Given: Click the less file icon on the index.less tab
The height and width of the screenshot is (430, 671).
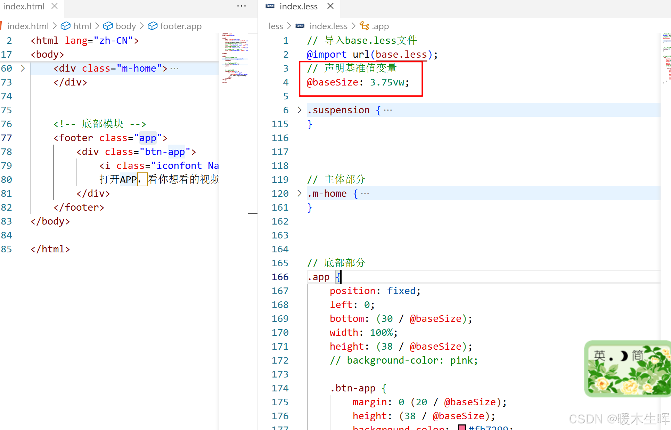Looking at the screenshot, I should [x=270, y=6].
